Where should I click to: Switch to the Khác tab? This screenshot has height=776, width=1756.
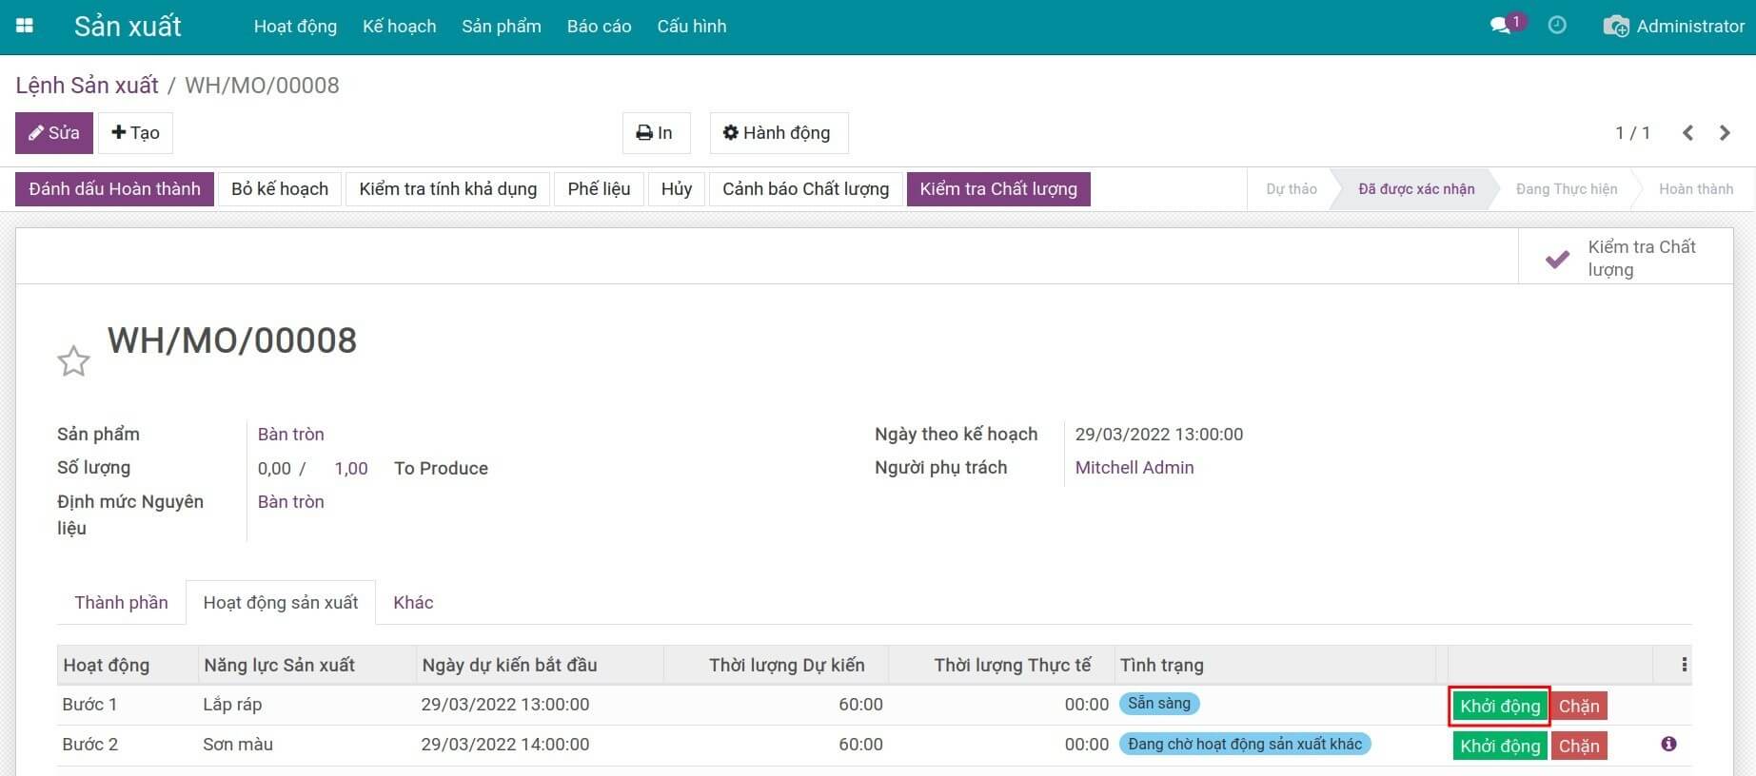click(413, 602)
